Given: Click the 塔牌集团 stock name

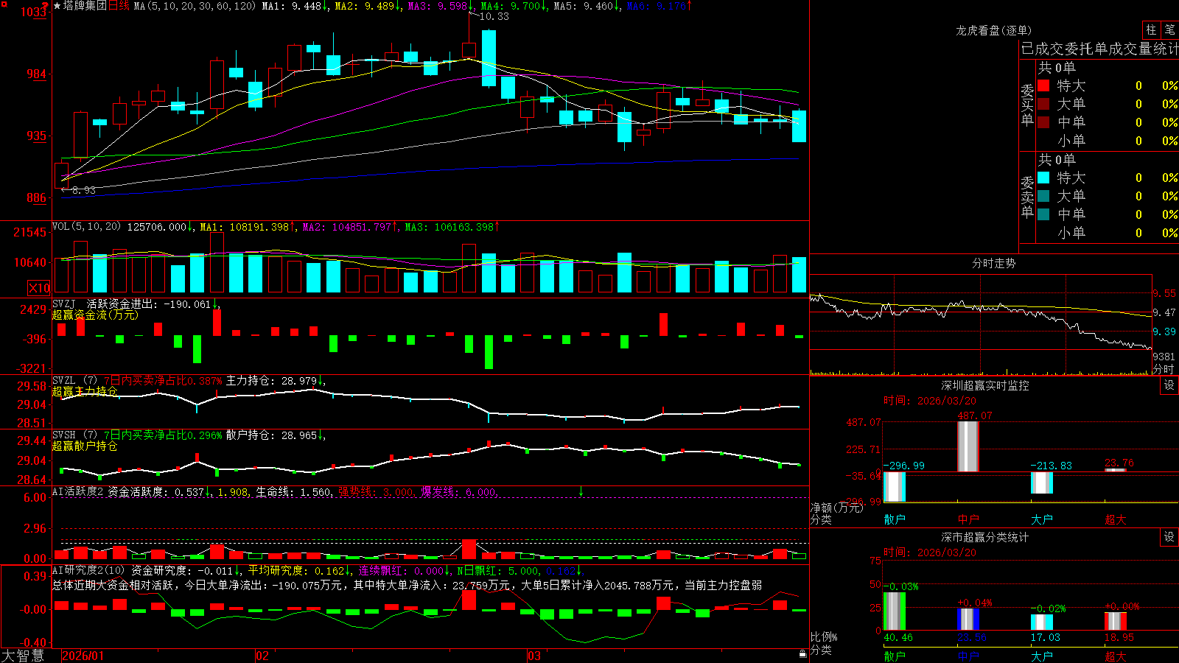Looking at the screenshot, I should 85,6.
